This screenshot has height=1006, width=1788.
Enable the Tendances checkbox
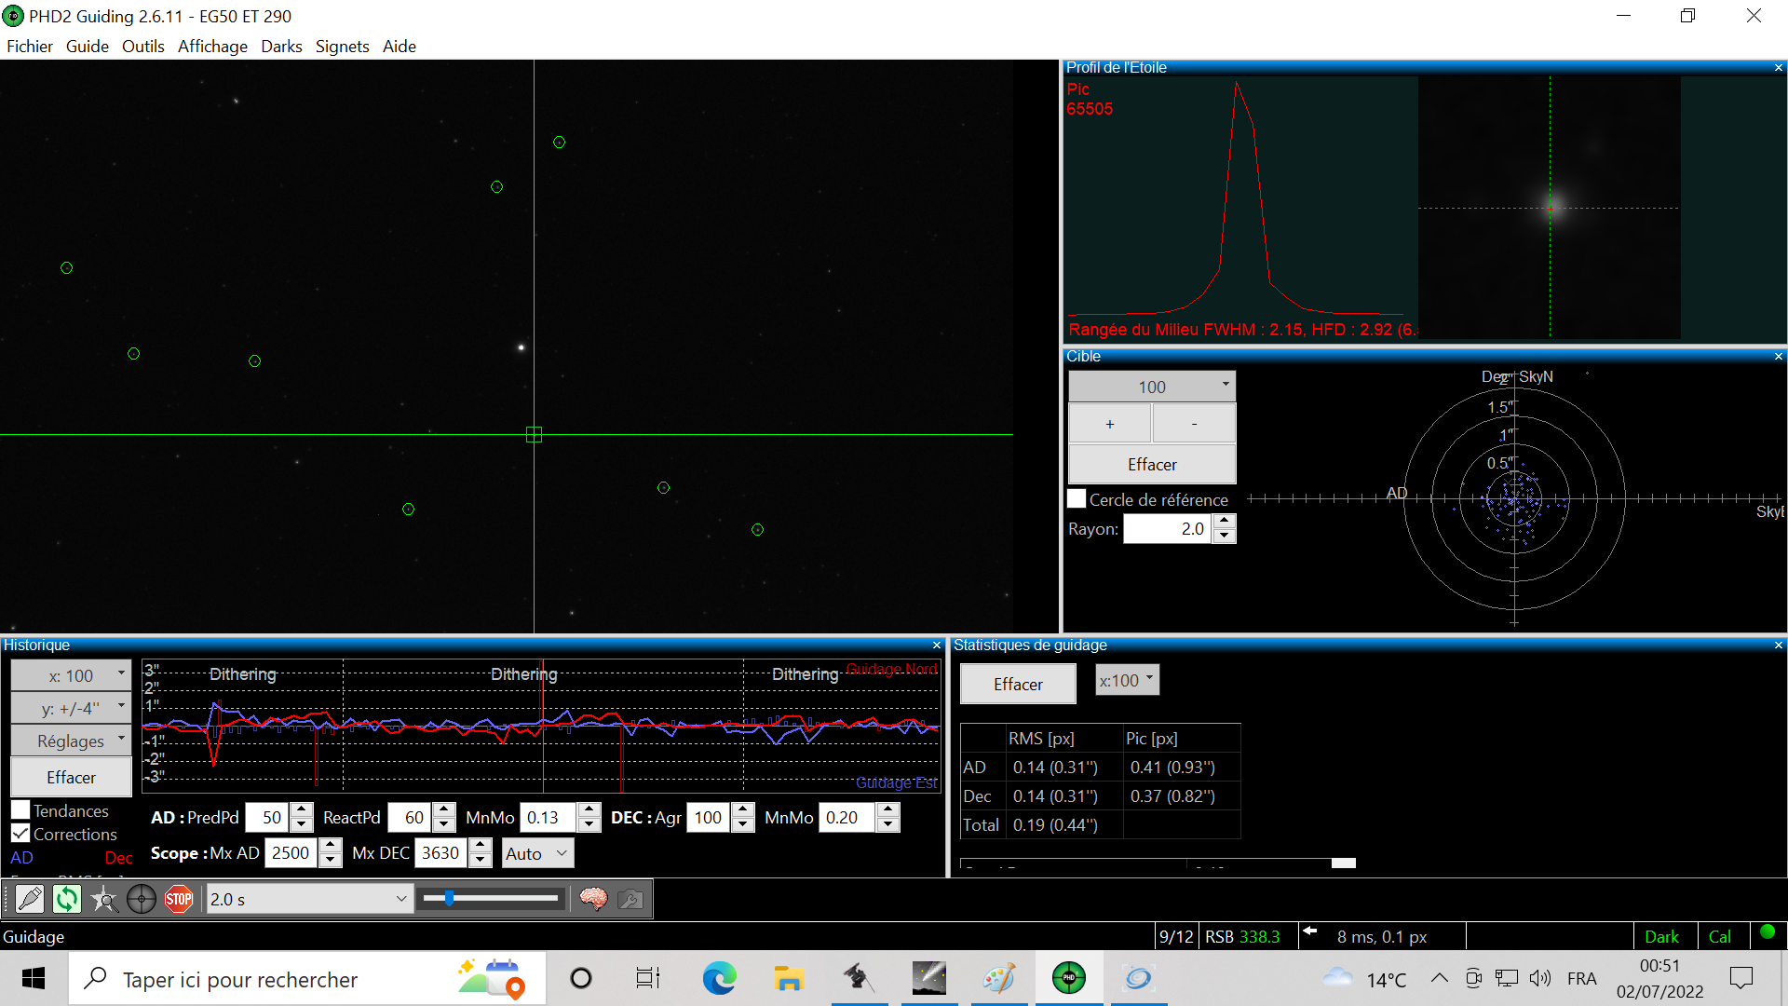[x=20, y=810]
